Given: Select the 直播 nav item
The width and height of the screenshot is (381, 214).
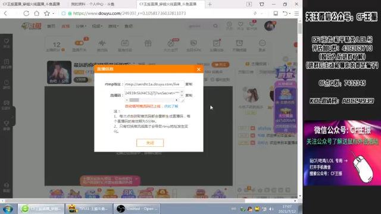Looking at the screenshot, I should coord(65,26).
